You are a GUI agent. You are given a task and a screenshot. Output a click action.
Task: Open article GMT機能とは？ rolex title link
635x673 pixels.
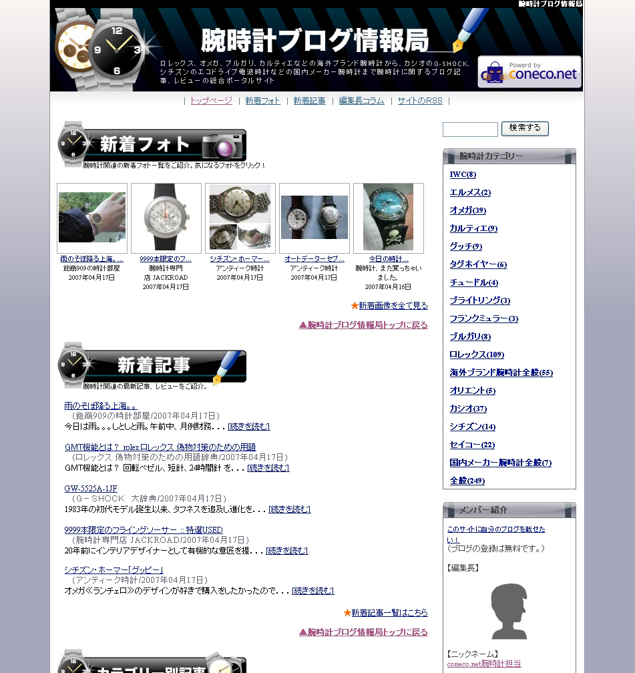point(160,447)
